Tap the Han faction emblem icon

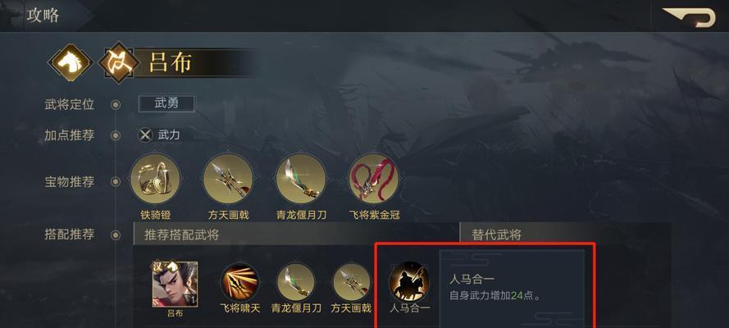pyautogui.click(x=118, y=62)
